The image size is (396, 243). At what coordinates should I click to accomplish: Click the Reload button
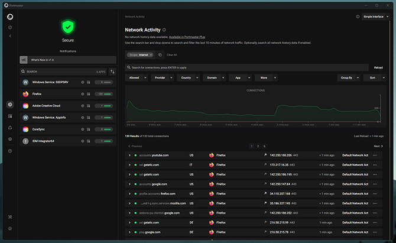click(378, 67)
